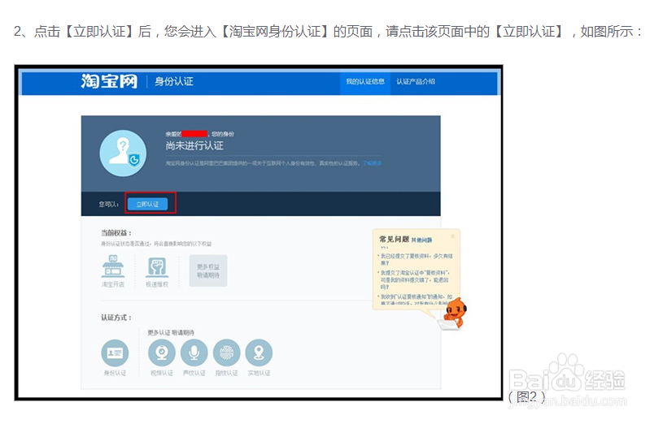Click the blue 立即认证 button

(147, 204)
